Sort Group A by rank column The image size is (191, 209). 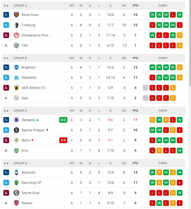6,6
